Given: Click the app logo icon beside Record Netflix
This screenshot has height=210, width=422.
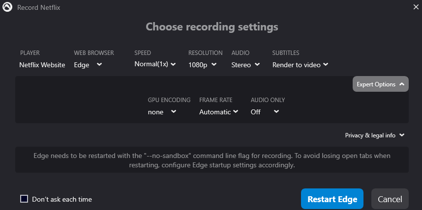Looking at the screenshot, I should (7, 7).
